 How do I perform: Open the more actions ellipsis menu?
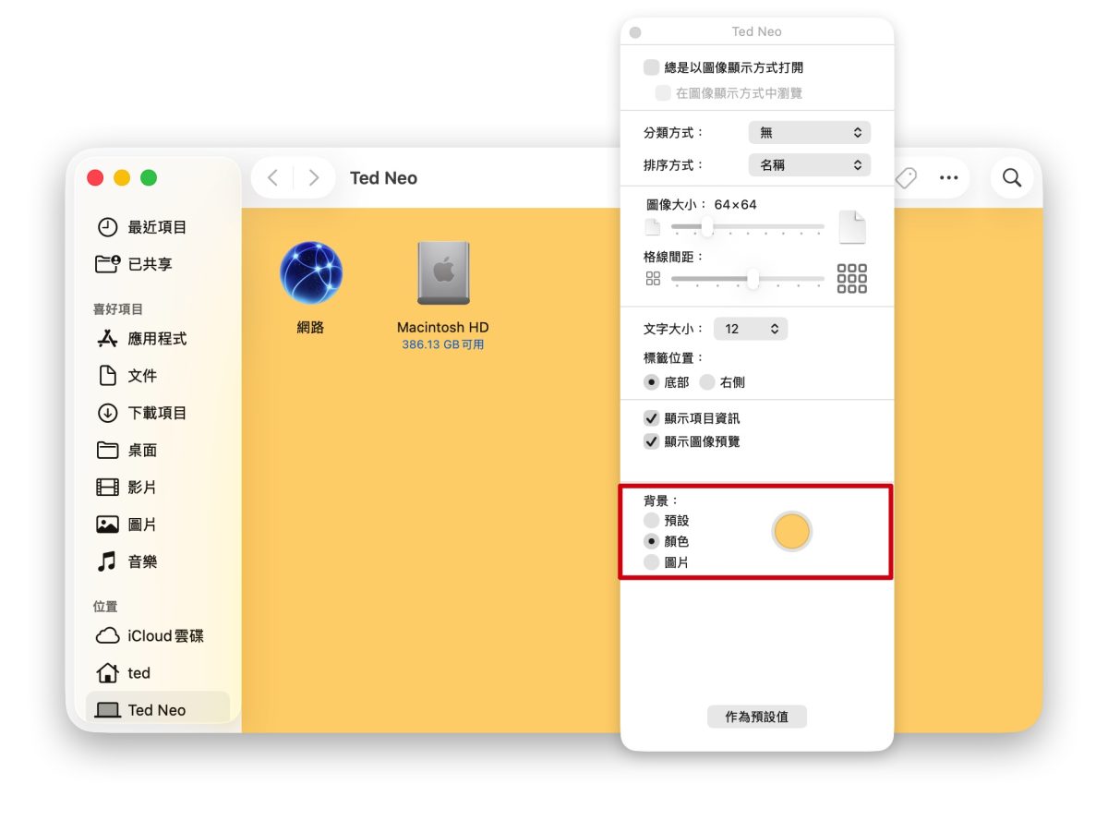pos(948,178)
